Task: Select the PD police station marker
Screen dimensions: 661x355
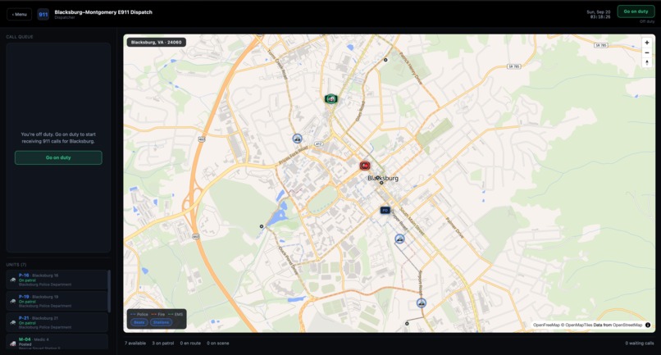Action: [x=385, y=210]
